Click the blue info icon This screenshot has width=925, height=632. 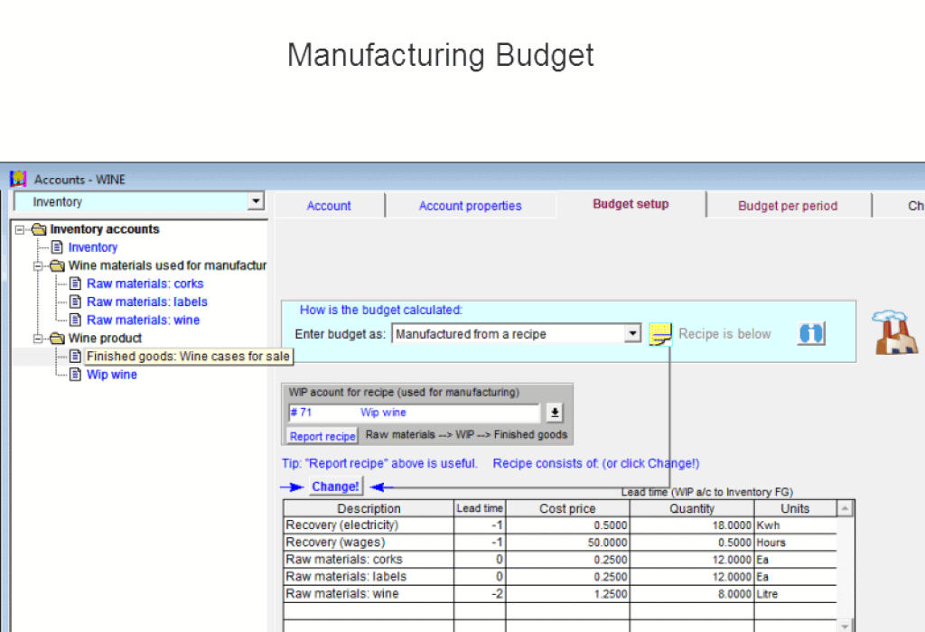coord(810,333)
